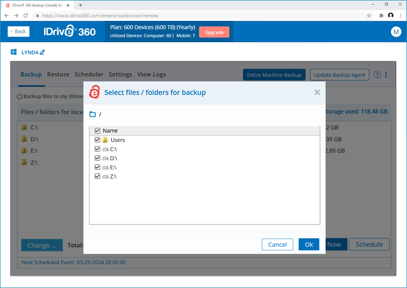
Task: Click the Schedule button
Action: [x=369, y=244]
